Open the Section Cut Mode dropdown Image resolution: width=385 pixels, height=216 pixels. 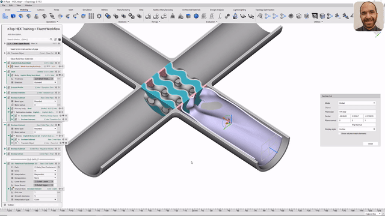(357, 103)
